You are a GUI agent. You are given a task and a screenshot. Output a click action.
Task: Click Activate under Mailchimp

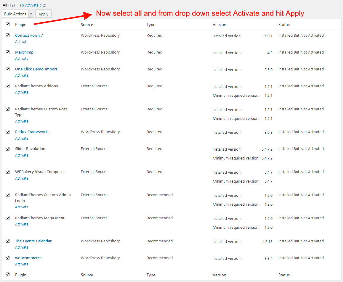[x=22, y=59]
